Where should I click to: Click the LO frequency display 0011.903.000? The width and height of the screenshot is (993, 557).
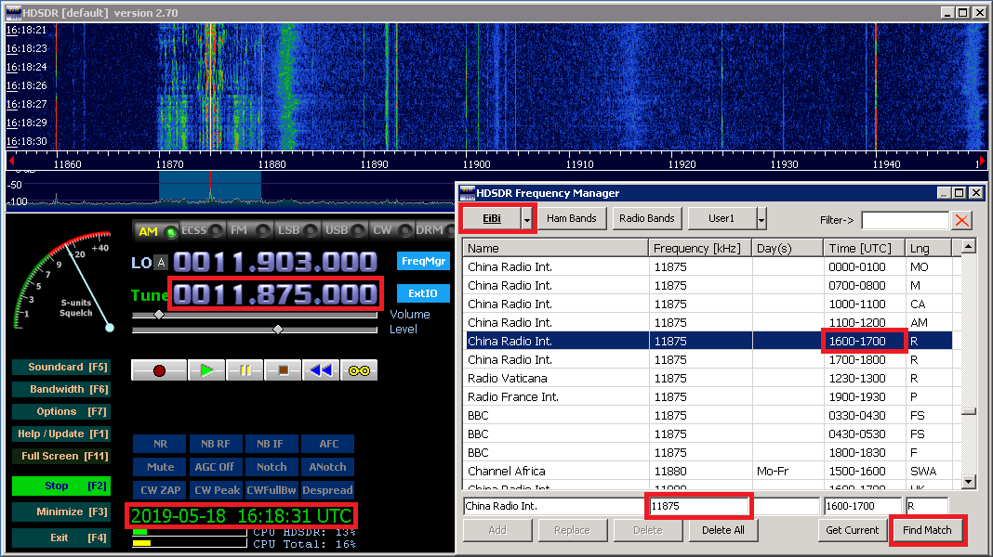[x=275, y=262]
